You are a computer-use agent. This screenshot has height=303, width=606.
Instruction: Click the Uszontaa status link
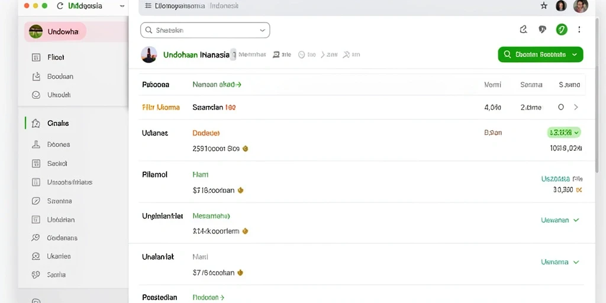(555, 179)
